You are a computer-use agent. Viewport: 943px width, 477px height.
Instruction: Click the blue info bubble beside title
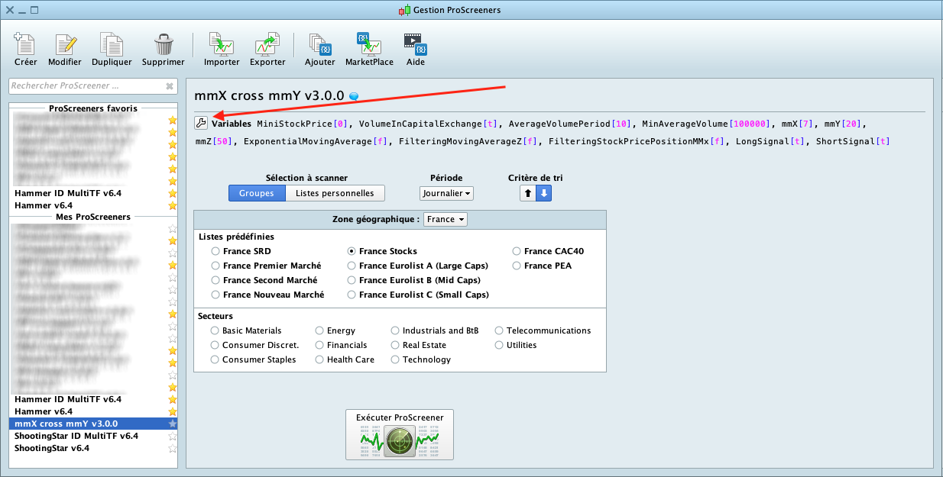(x=354, y=97)
